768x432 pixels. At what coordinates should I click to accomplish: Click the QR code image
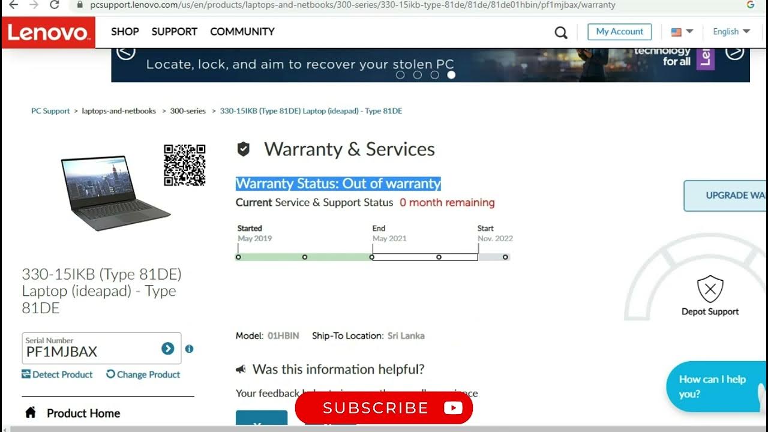click(185, 165)
